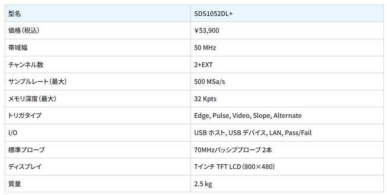
Task: Click the 帯域幅 row label
Action: (x=18, y=48)
